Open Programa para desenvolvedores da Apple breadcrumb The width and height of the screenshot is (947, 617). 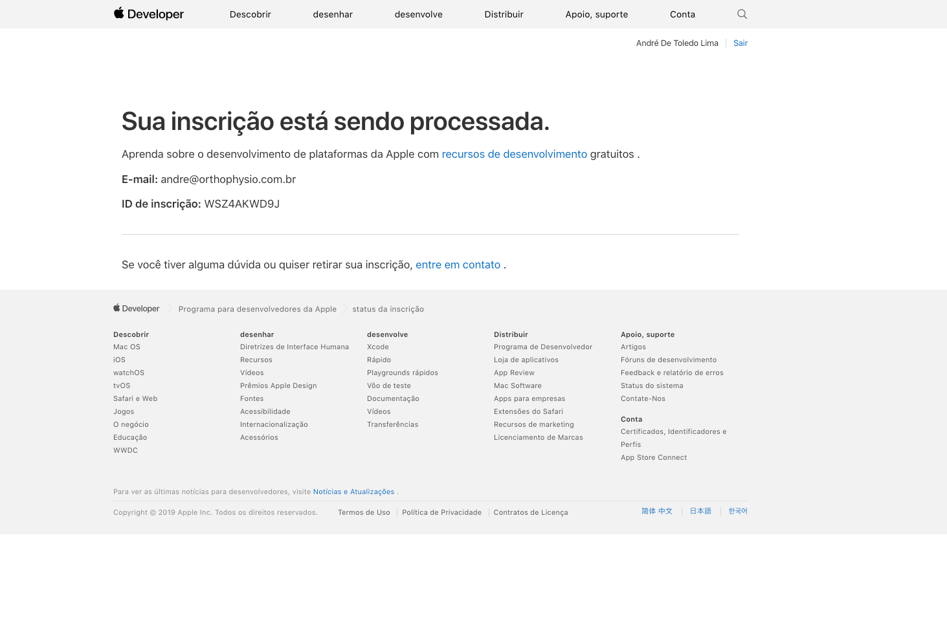pyautogui.click(x=258, y=309)
